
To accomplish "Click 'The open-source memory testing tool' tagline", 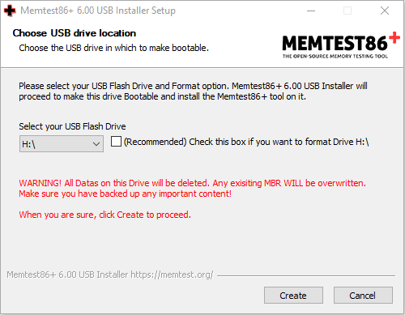I will click(x=335, y=56).
